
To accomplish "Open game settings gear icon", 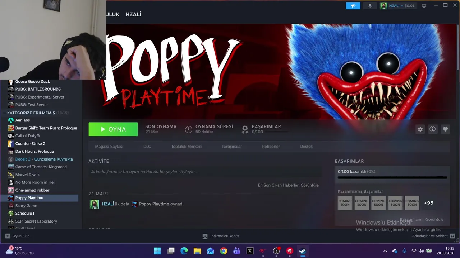I will (x=420, y=129).
